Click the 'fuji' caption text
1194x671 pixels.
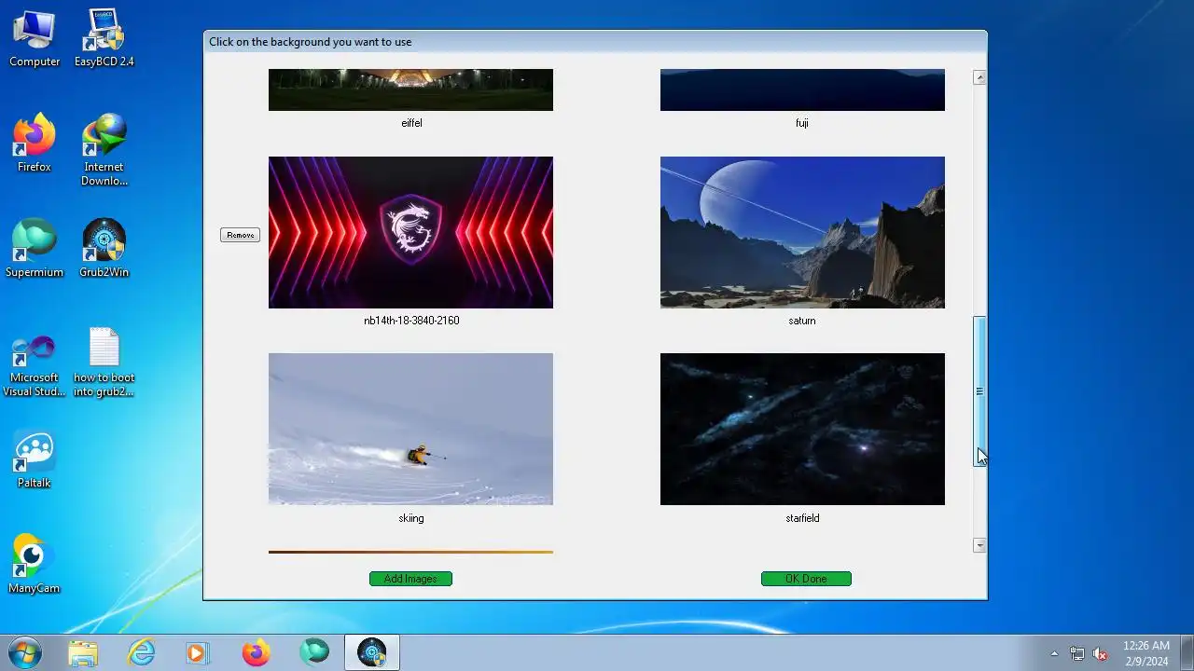(802, 123)
